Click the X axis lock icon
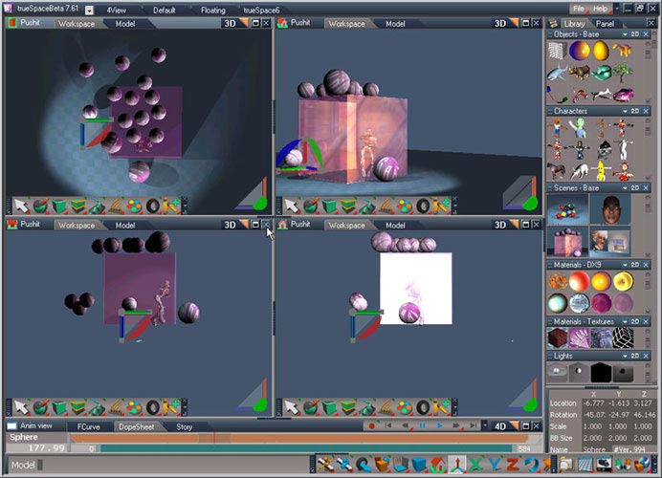 [x=476, y=465]
